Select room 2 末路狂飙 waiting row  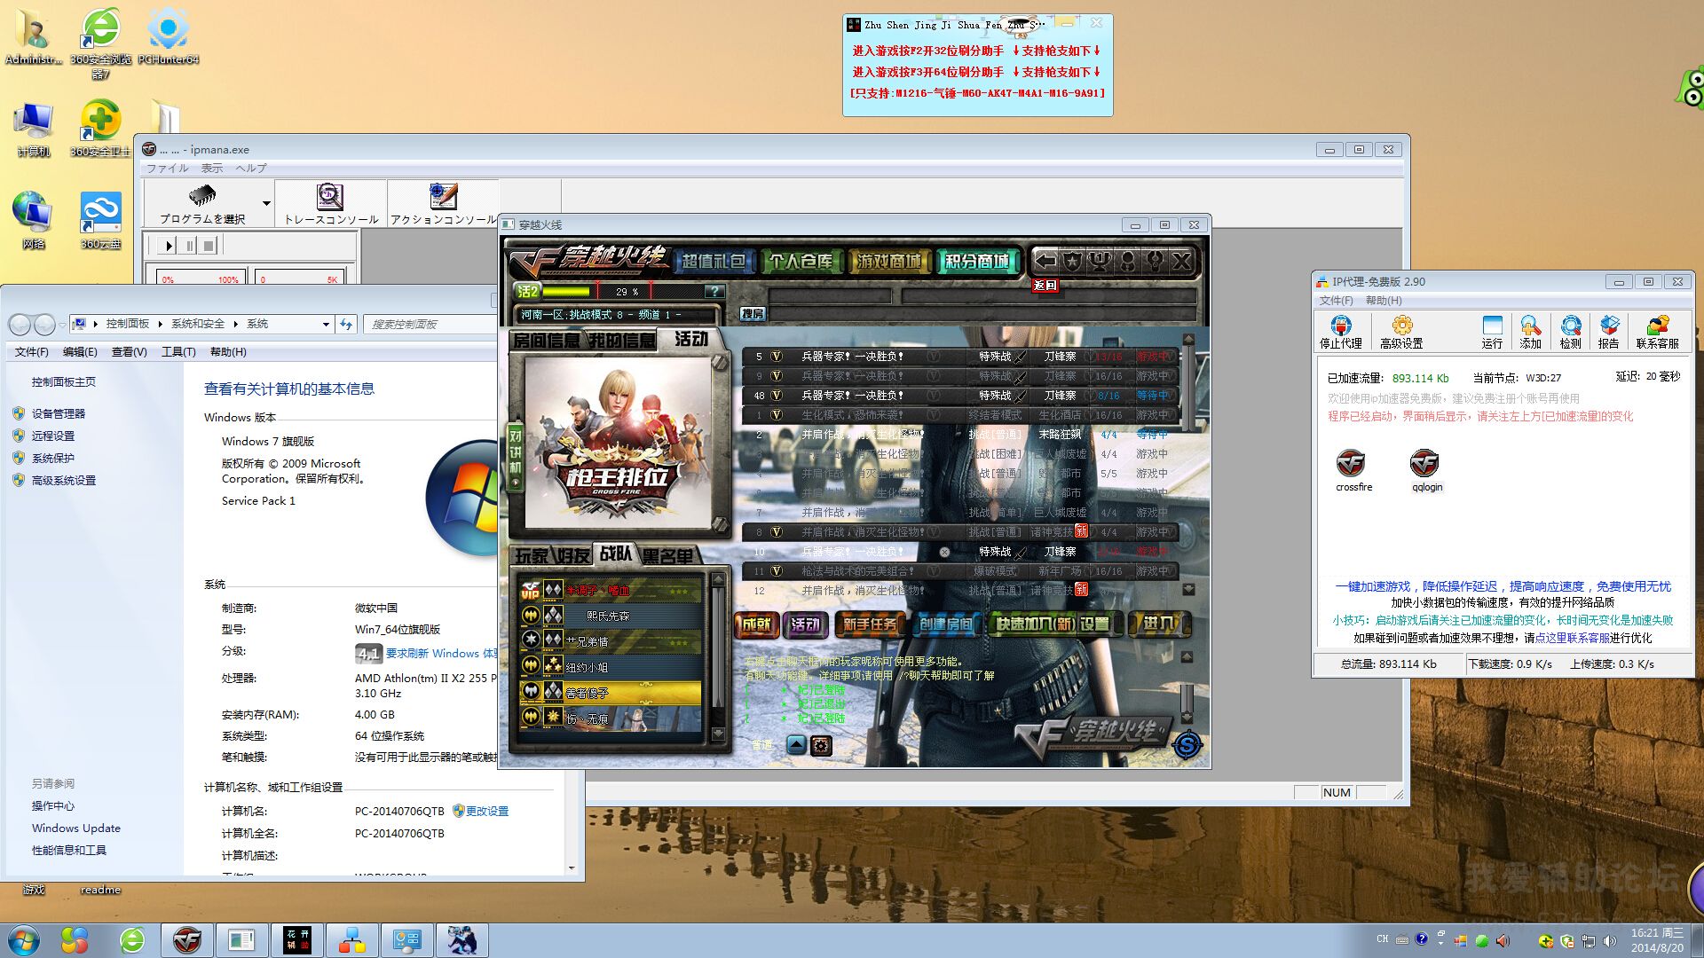pos(960,435)
